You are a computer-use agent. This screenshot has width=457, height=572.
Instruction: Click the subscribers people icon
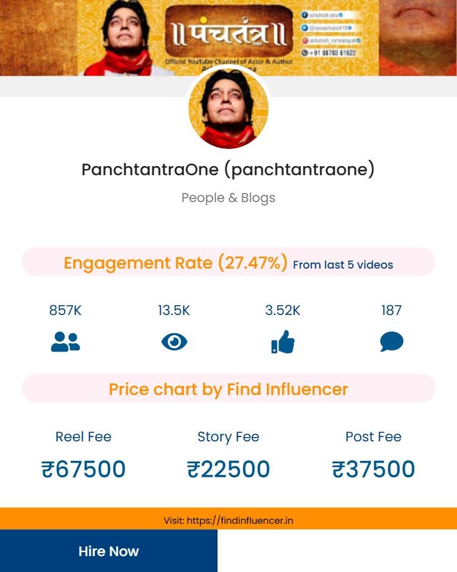[x=66, y=342]
